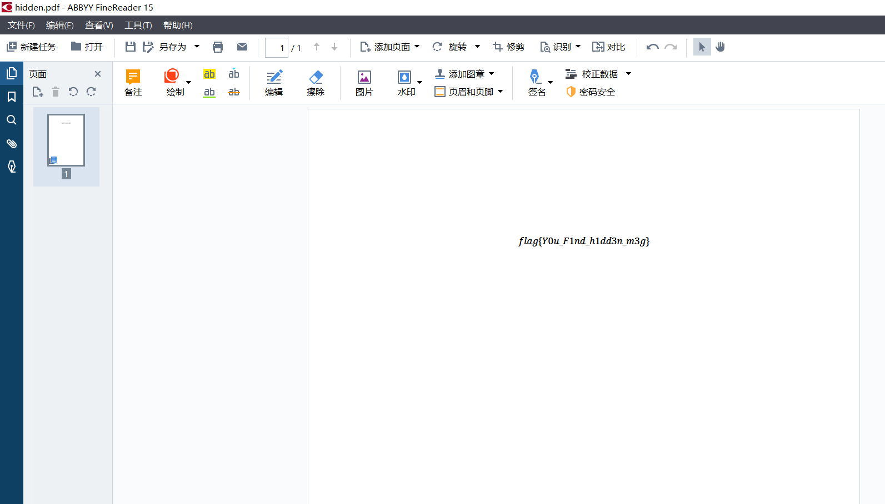
Task: Select page 1 thumbnail in Pages panel
Action: (x=66, y=140)
